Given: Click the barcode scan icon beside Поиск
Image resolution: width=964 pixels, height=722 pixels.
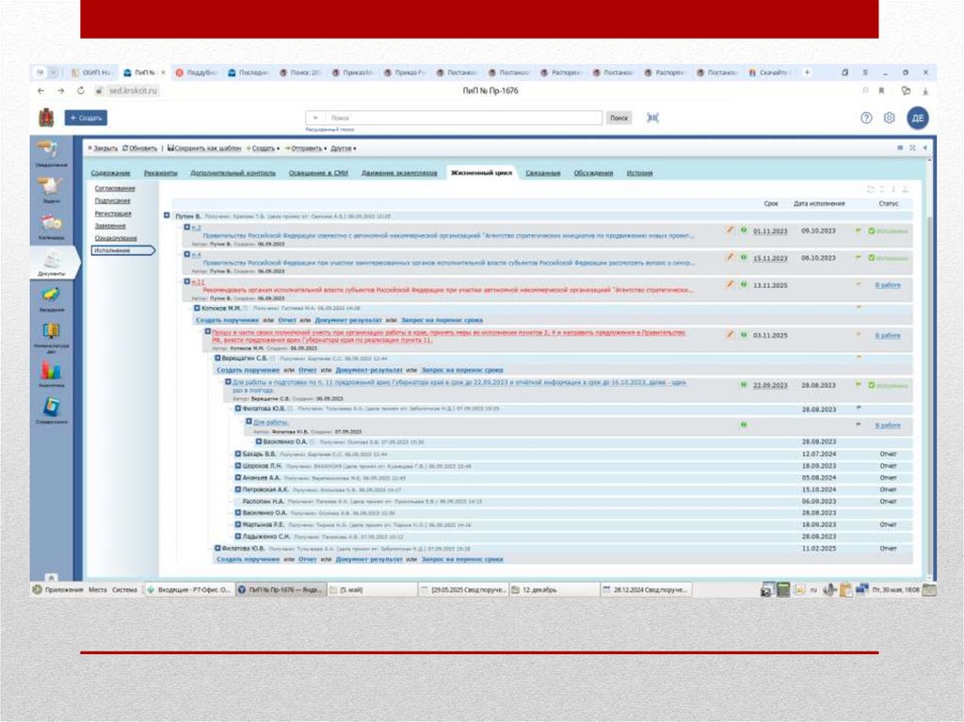Looking at the screenshot, I should pos(652,118).
